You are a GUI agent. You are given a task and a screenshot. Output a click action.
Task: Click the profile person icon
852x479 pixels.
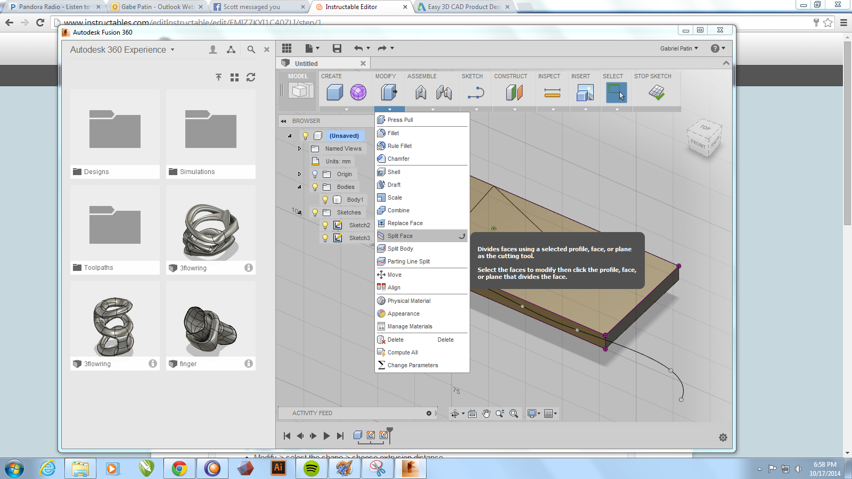pyautogui.click(x=213, y=49)
